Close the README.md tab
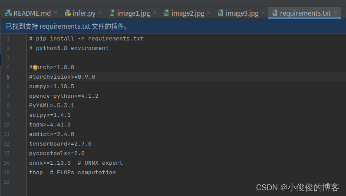The height and width of the screenshot is (196, 346). pos(56,13)
